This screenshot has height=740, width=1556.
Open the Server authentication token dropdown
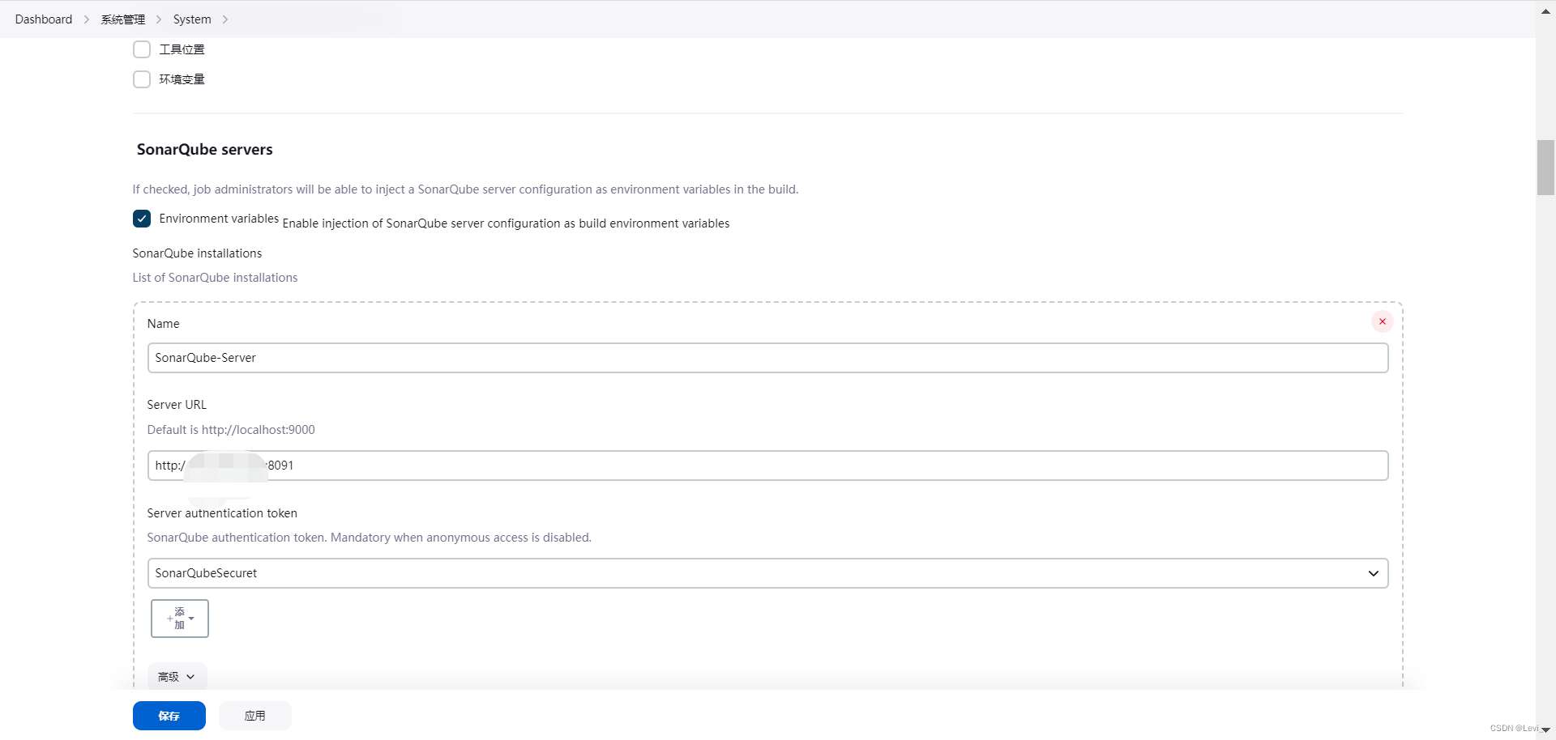tap(1373, 572)
